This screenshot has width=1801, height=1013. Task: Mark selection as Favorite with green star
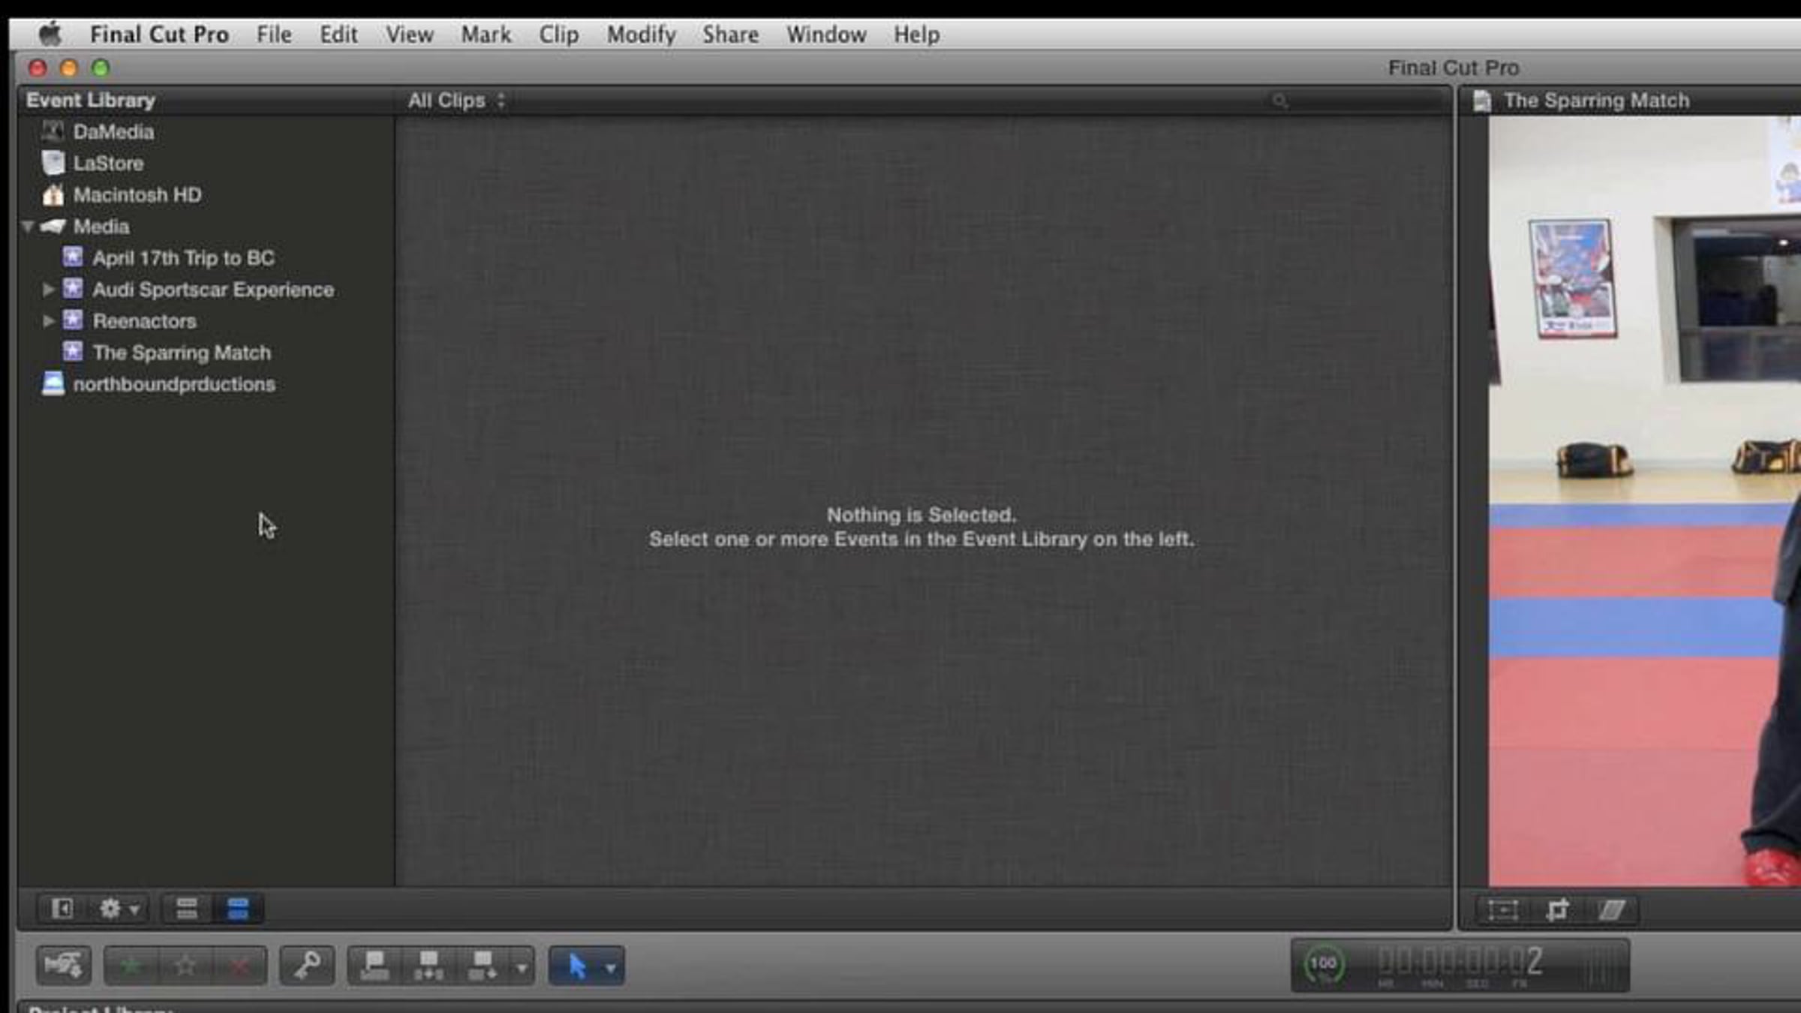tap(131, 966)
